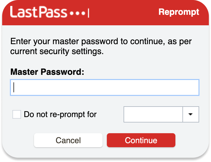This screenshot has height=162, width=211.
Task: Click the LastPass logo in the header
Action: click(50, 12)
